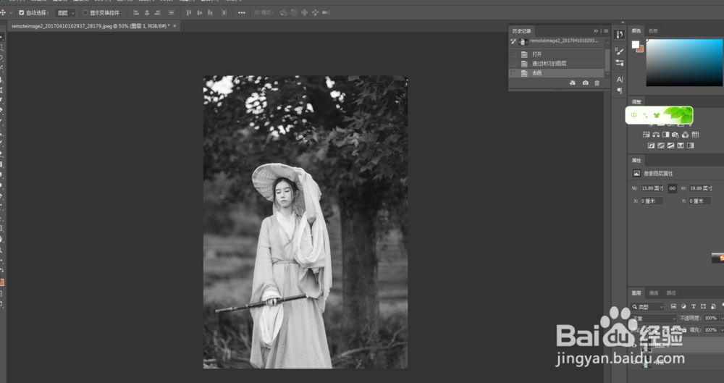Click the W width input field
Screen dimensions: 724x383
652,188
